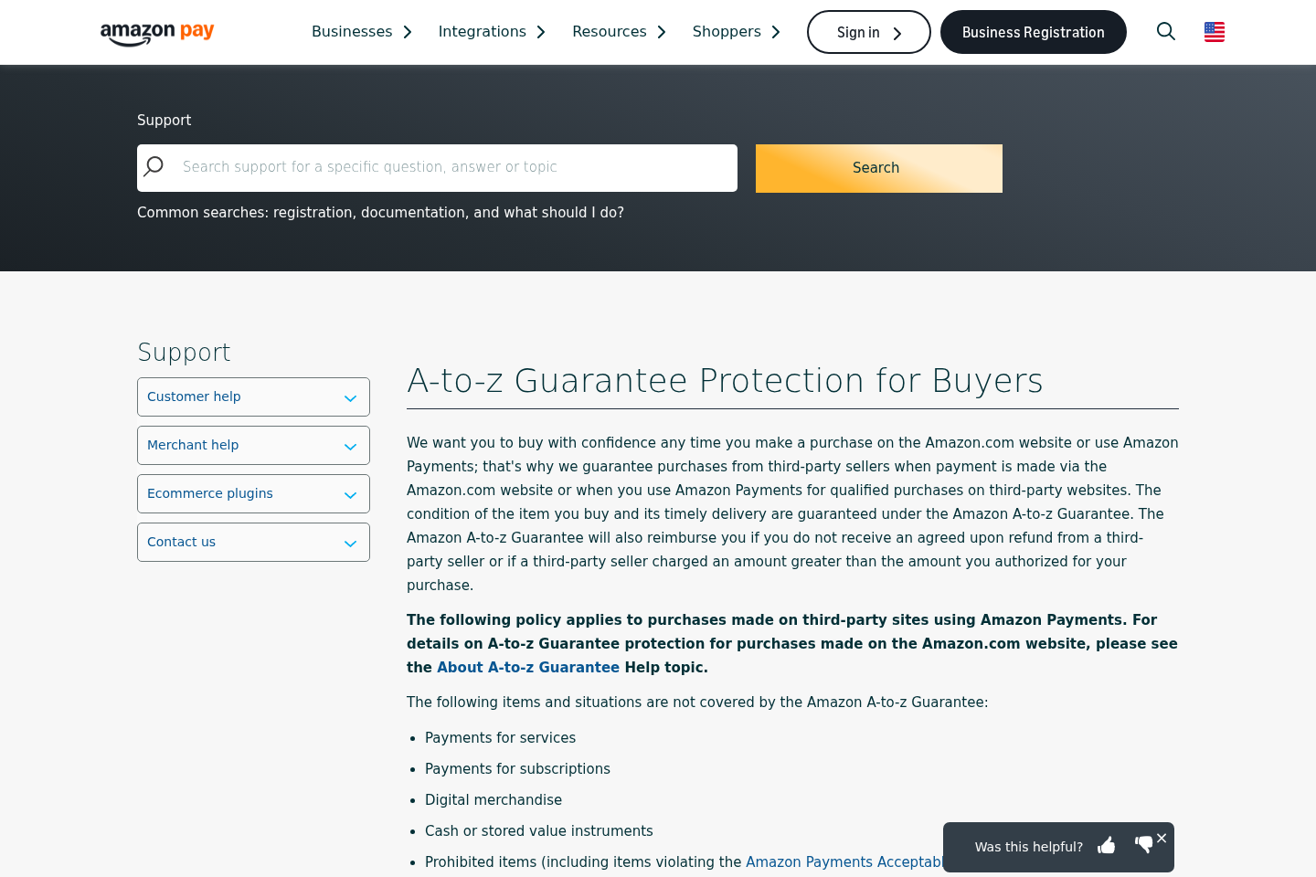Open the Resources menu

(620, 32)
